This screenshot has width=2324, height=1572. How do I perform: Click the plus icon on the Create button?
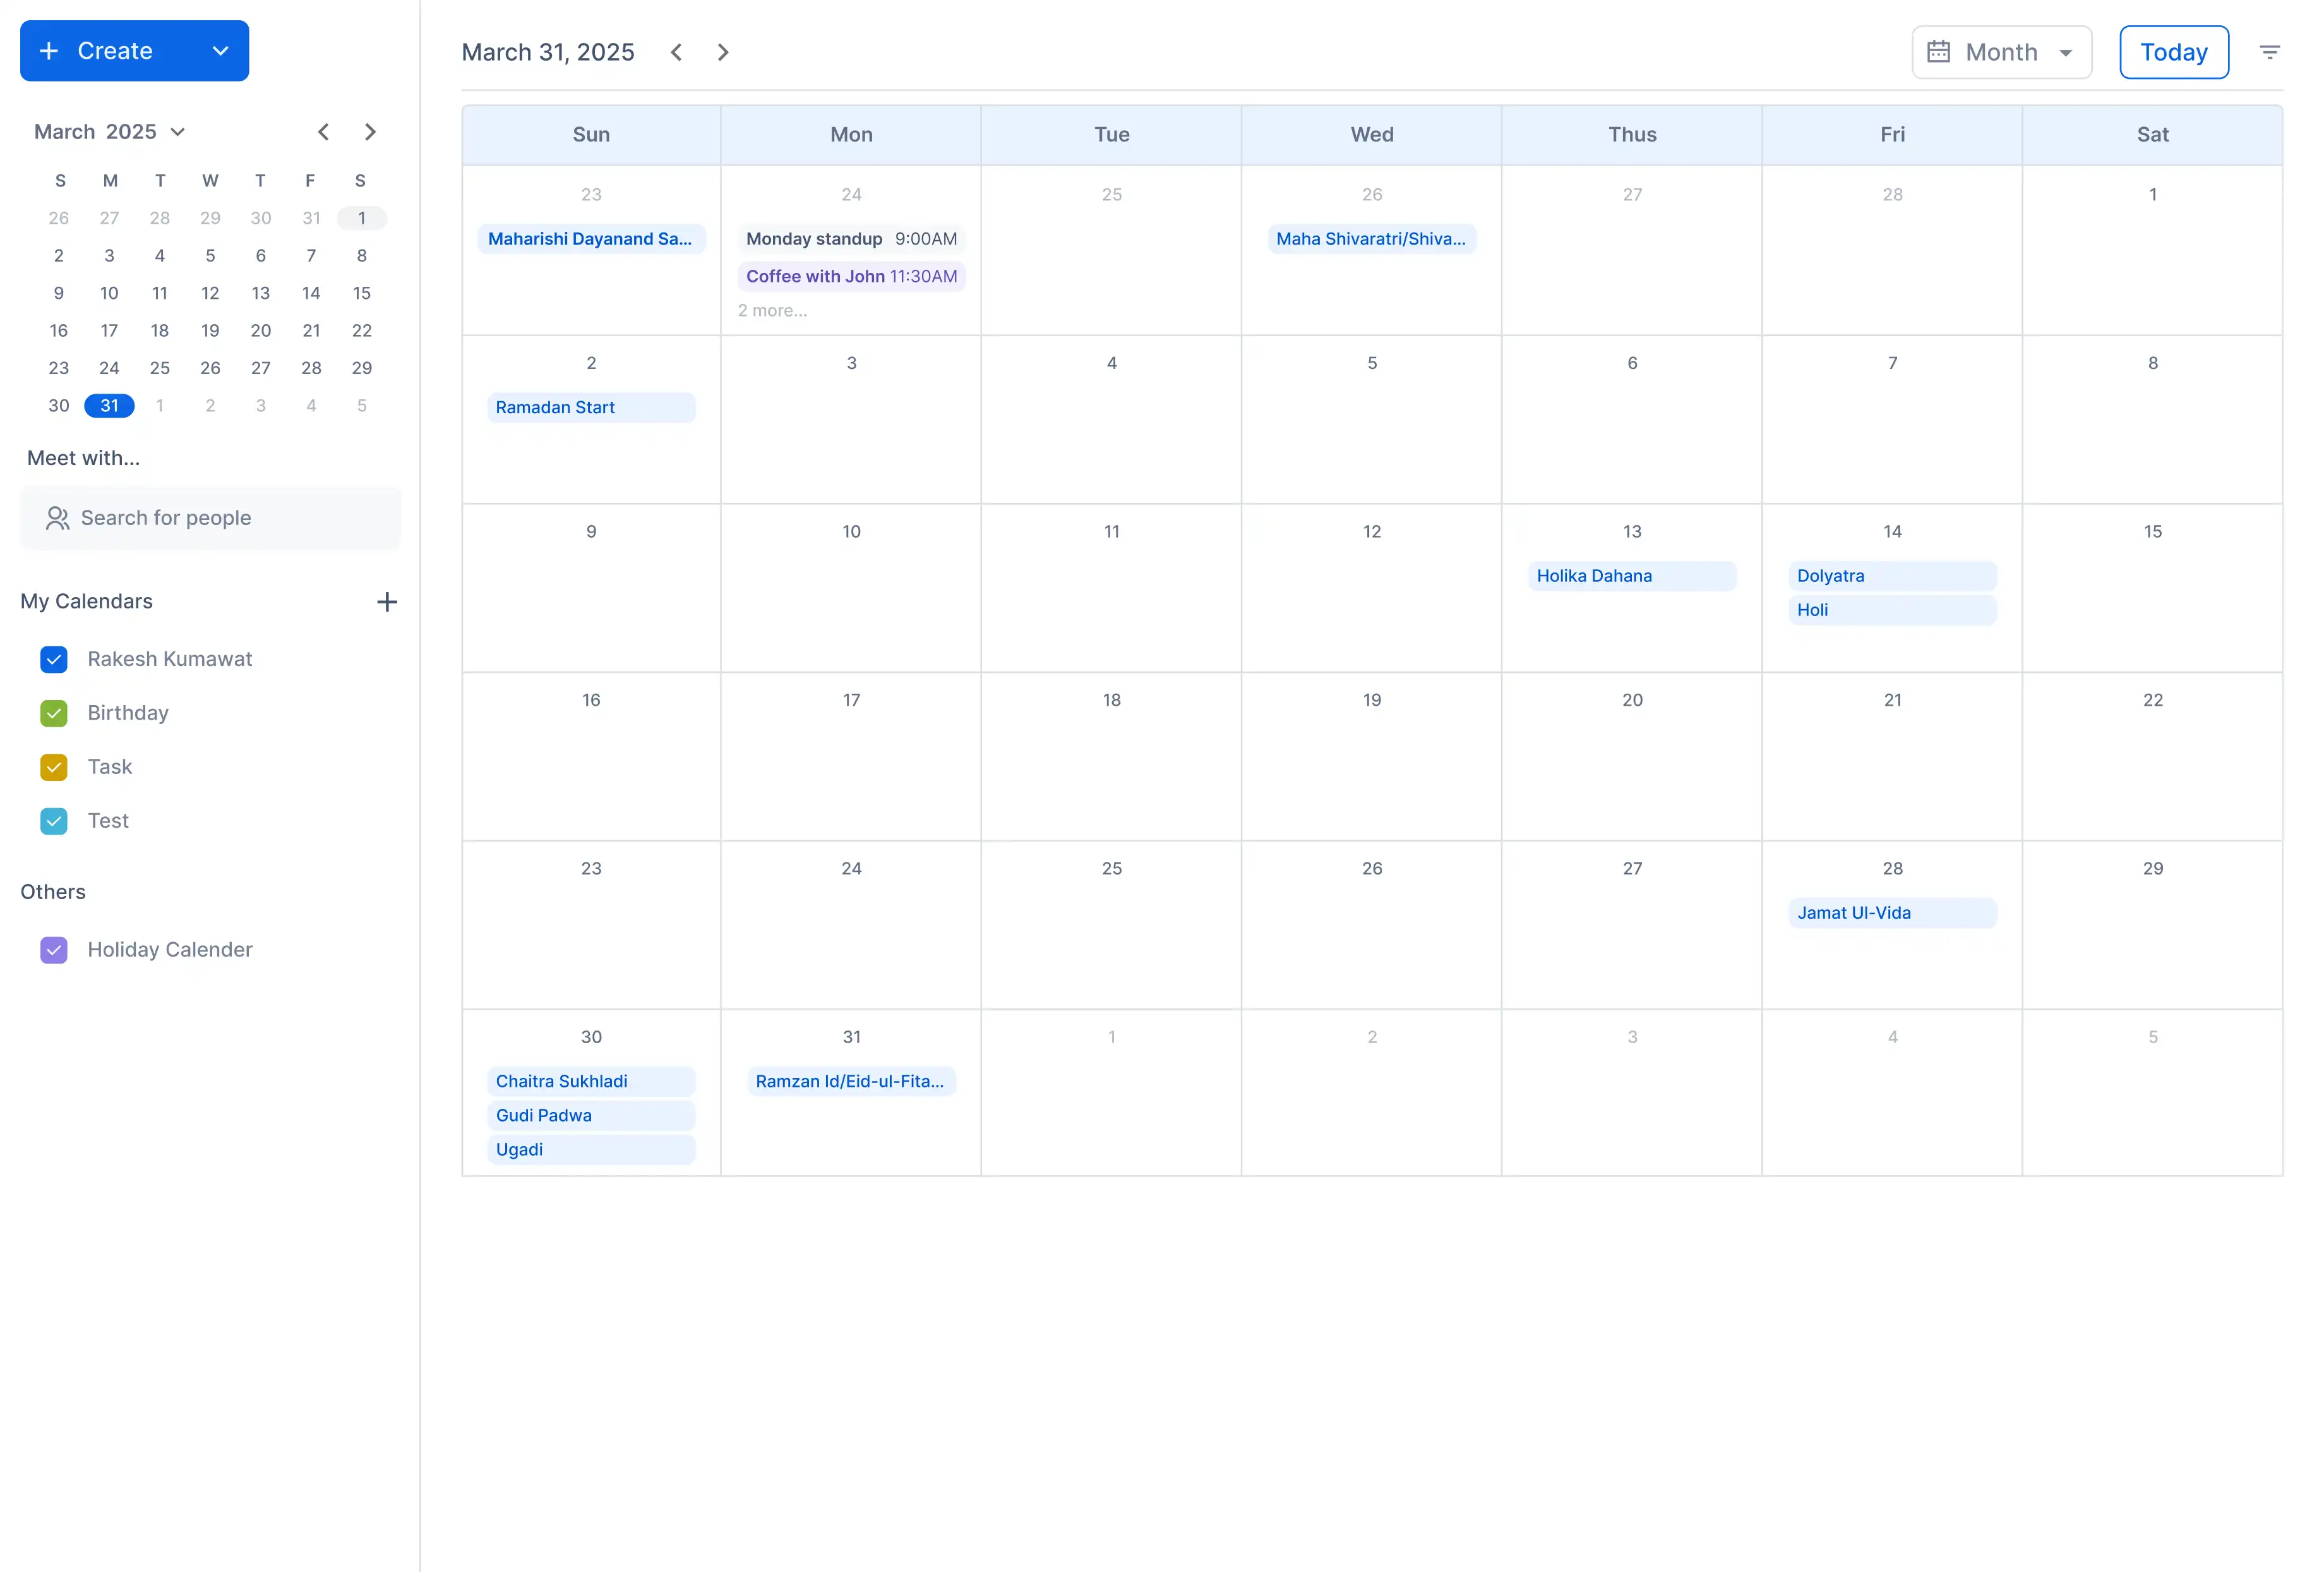point(48,50)
